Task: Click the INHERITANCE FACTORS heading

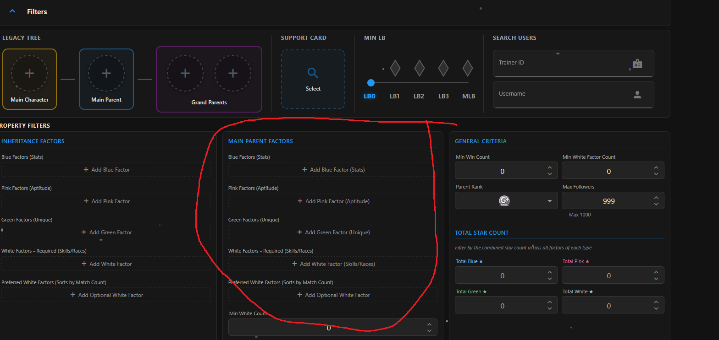Action: coord(33,141)
